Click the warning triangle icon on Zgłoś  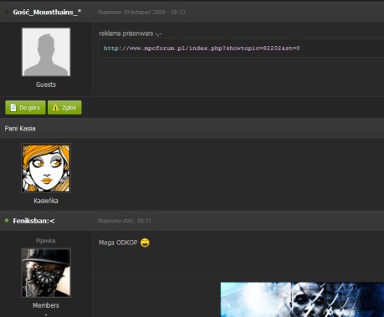click(55, 108)
